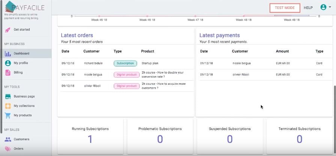Screen dimensions: 336x156
Task: Click the Subscription type badge
Action: click(x=125, y=63)
